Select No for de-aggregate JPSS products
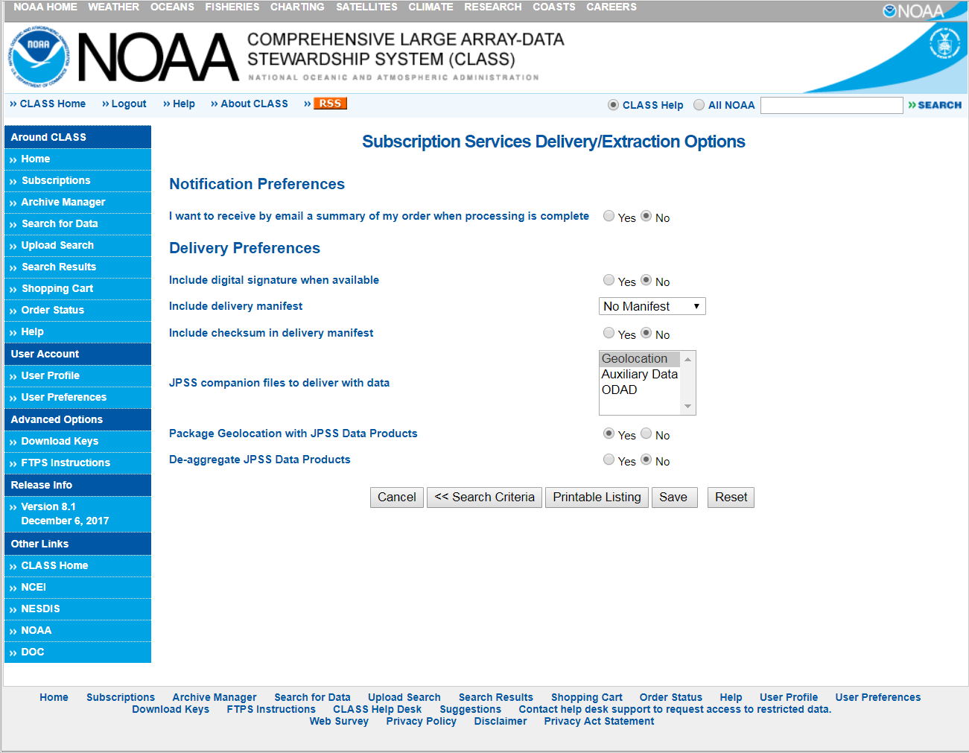Viewport: 969px width, 753px height. [x=646, y=460]
